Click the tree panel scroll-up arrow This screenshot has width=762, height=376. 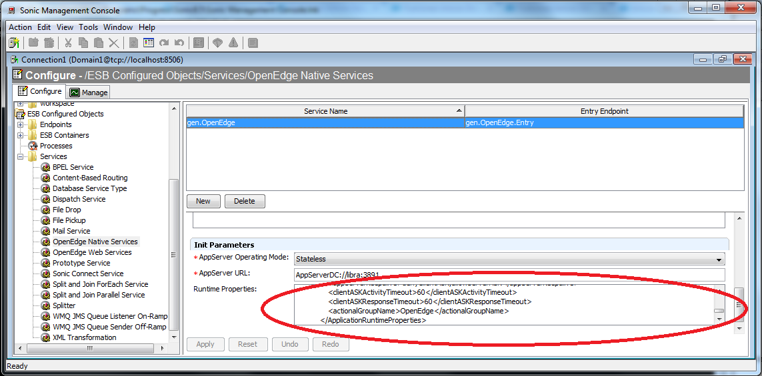pos(173,108)
